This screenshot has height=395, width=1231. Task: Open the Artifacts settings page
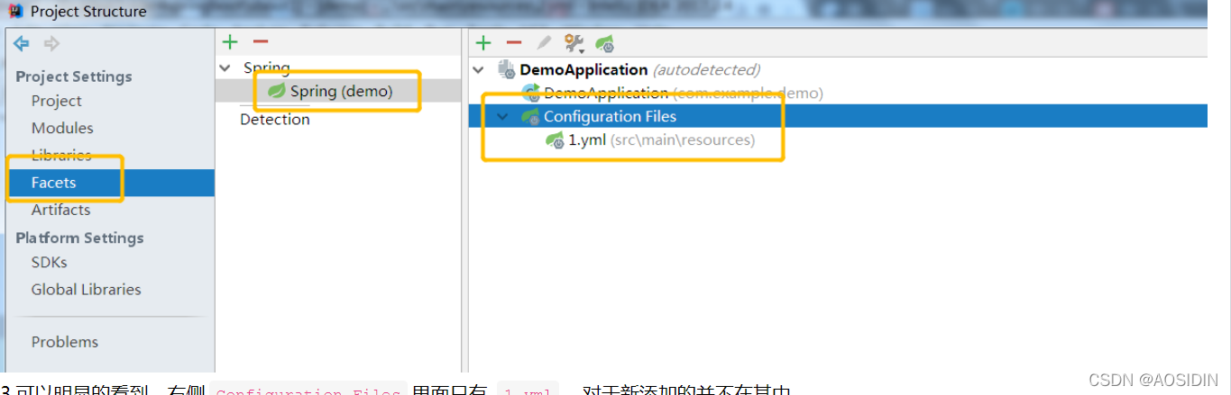(x=60, y=210)
